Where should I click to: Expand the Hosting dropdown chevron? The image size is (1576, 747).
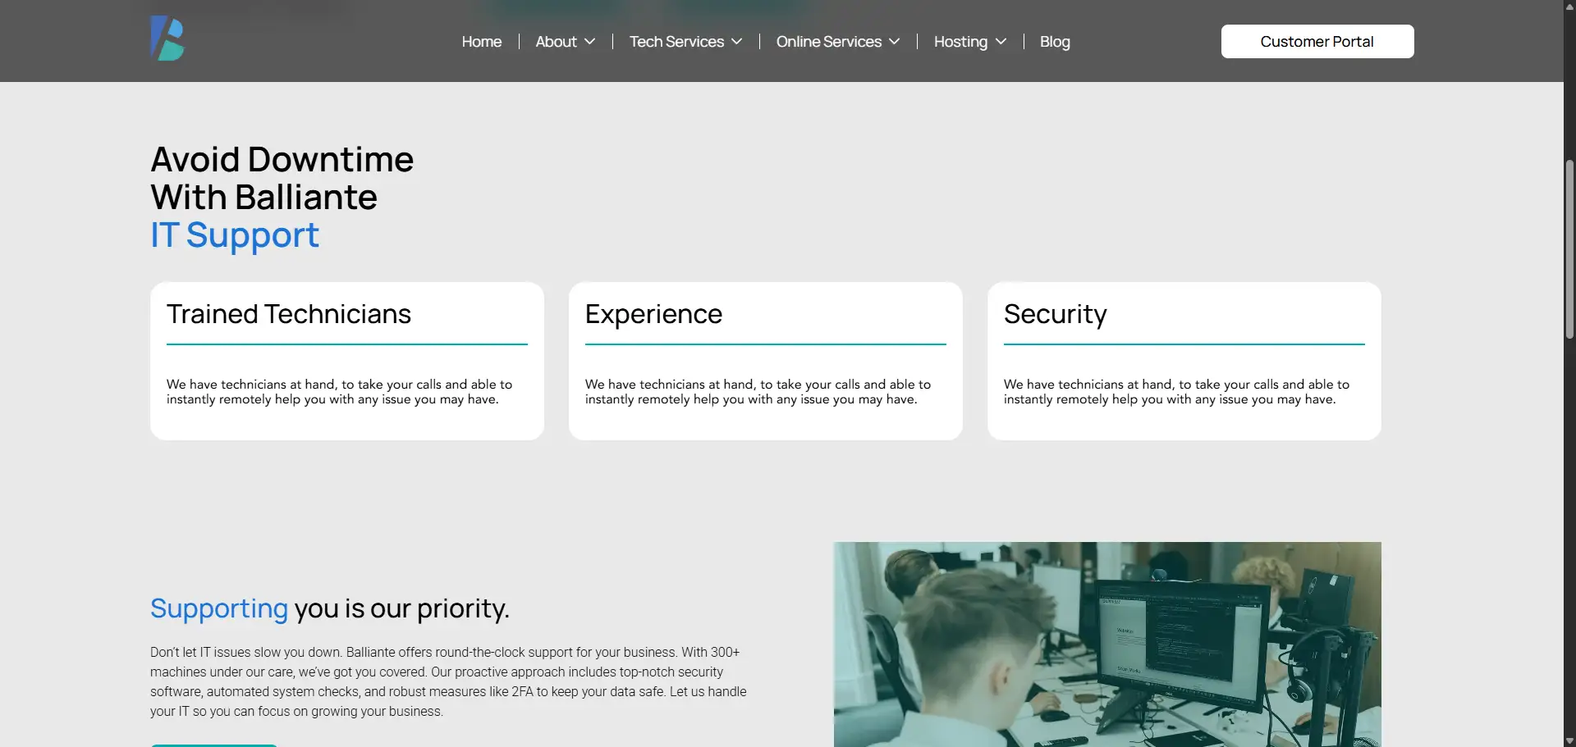tap(1001, 42)
